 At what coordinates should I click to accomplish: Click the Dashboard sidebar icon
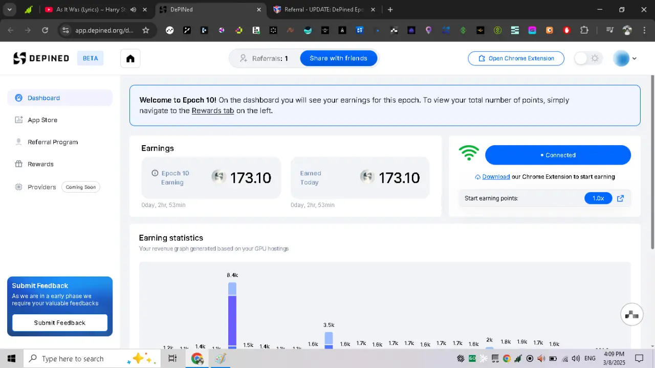pos(19,98)
